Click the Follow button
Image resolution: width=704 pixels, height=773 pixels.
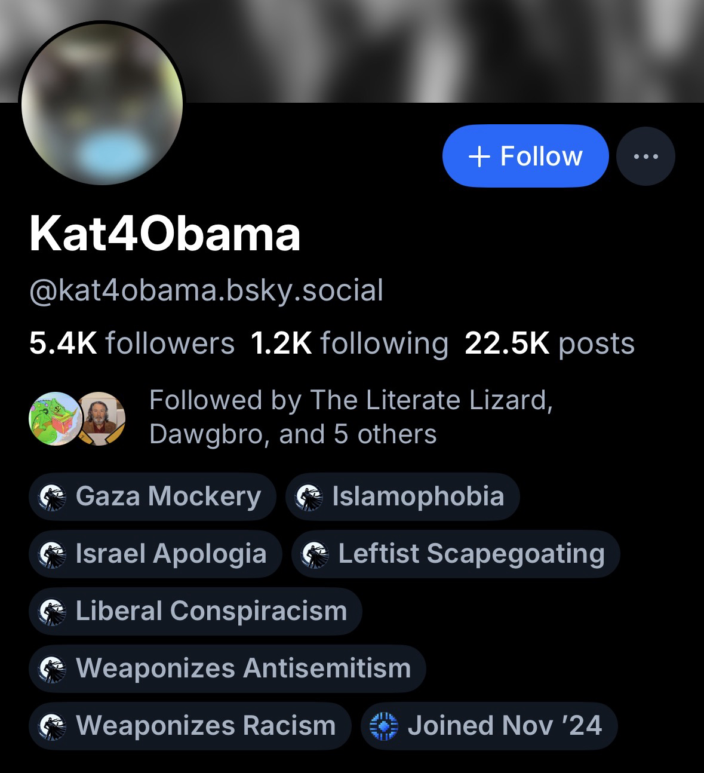coord(525,156)
